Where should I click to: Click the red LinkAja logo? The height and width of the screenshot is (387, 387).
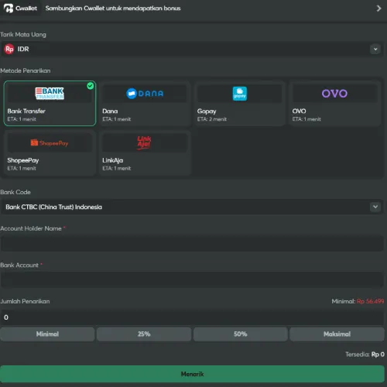144,142
